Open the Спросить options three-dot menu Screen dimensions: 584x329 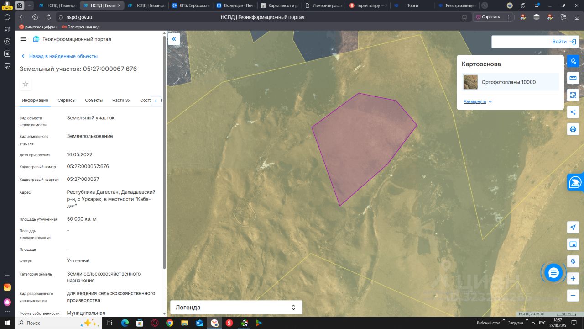[508, 17]
